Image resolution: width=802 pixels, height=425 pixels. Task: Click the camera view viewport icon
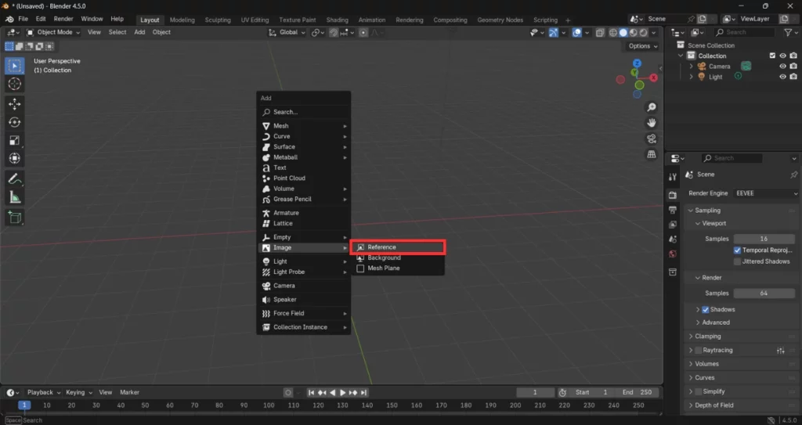pyautogui.click(x=651, y=139)
